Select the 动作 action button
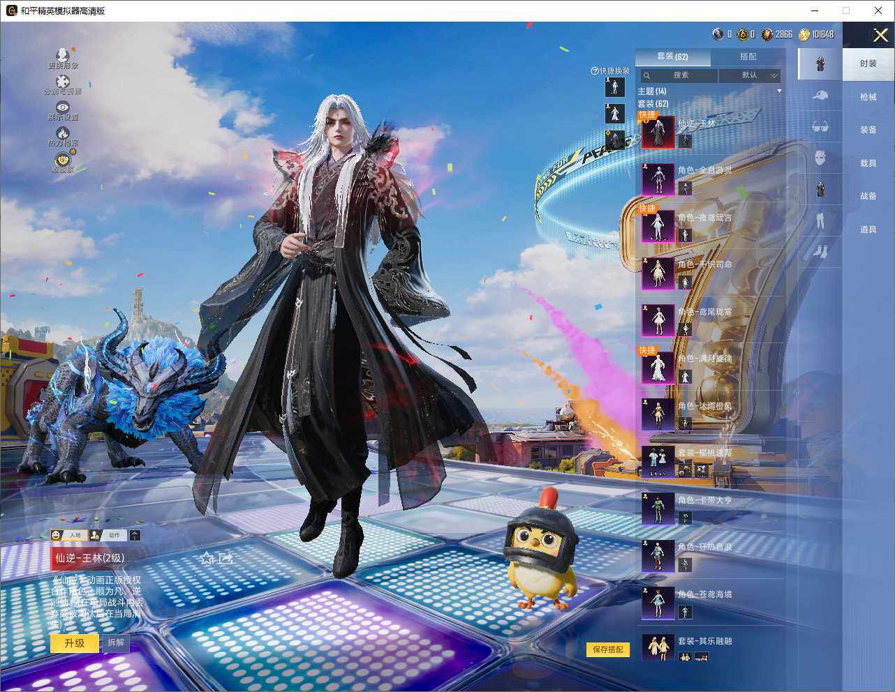The width and height of the screenshot is (895, 692). (x=107, y=535)
